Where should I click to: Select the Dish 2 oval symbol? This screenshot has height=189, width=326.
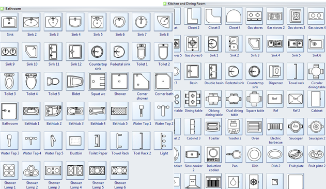tap(275, 154)
